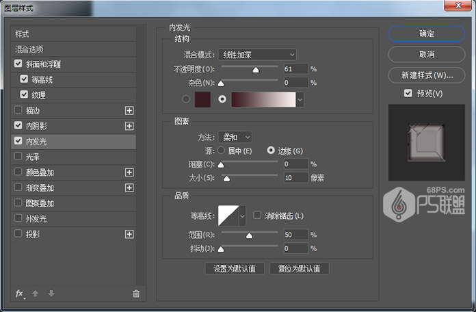Click the delete effect trash icon
Viewport: 476px width, 312px height.
click(x=136, y=294)
